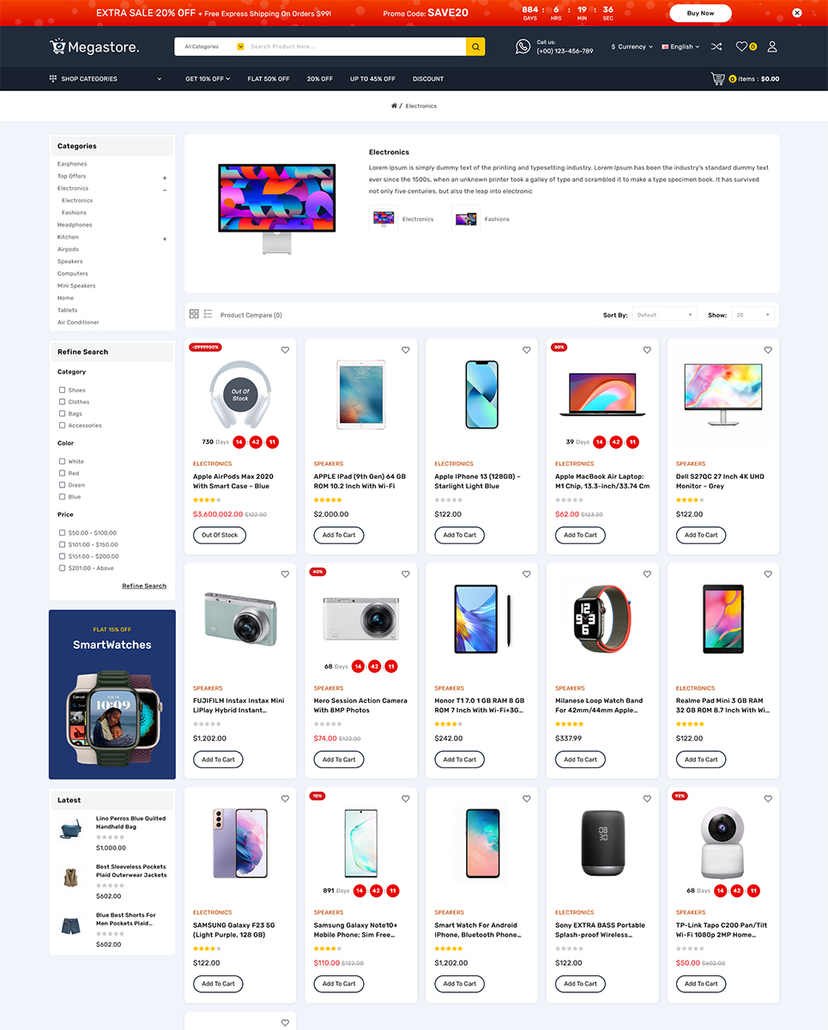Switch to grid view layout
The height and width of the screenshot is (1030, 828).
194,315
